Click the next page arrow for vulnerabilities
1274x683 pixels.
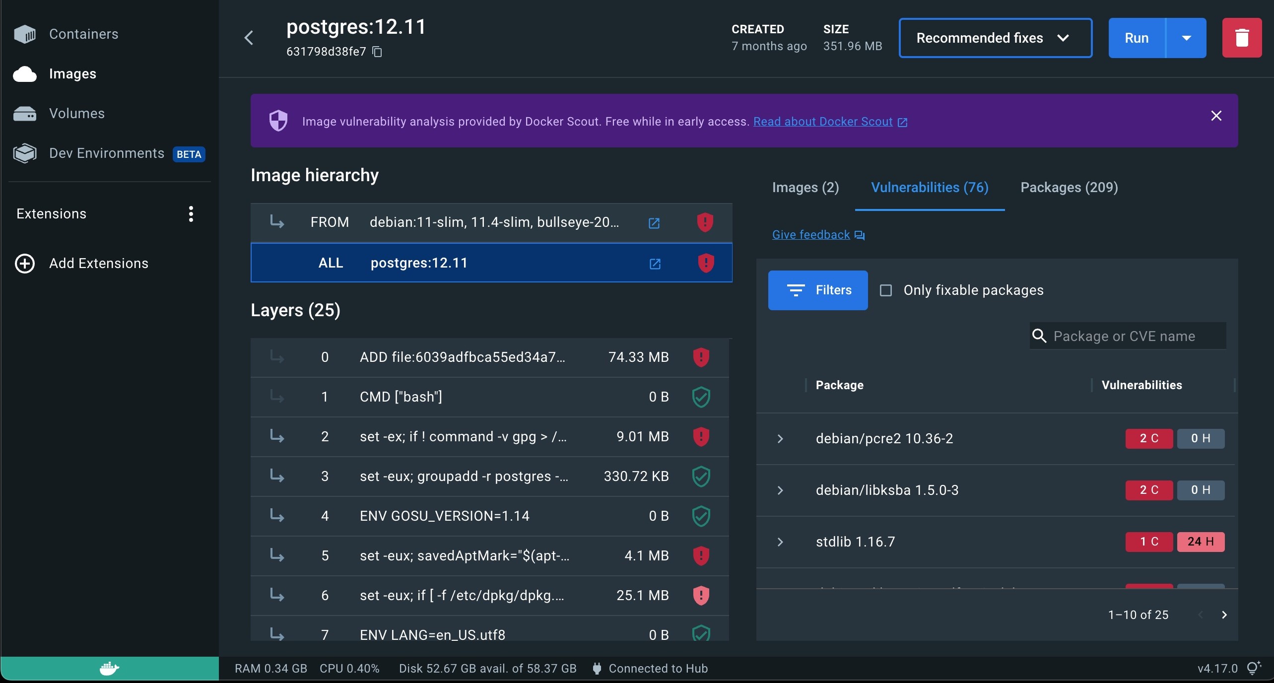coord(1223,615)
